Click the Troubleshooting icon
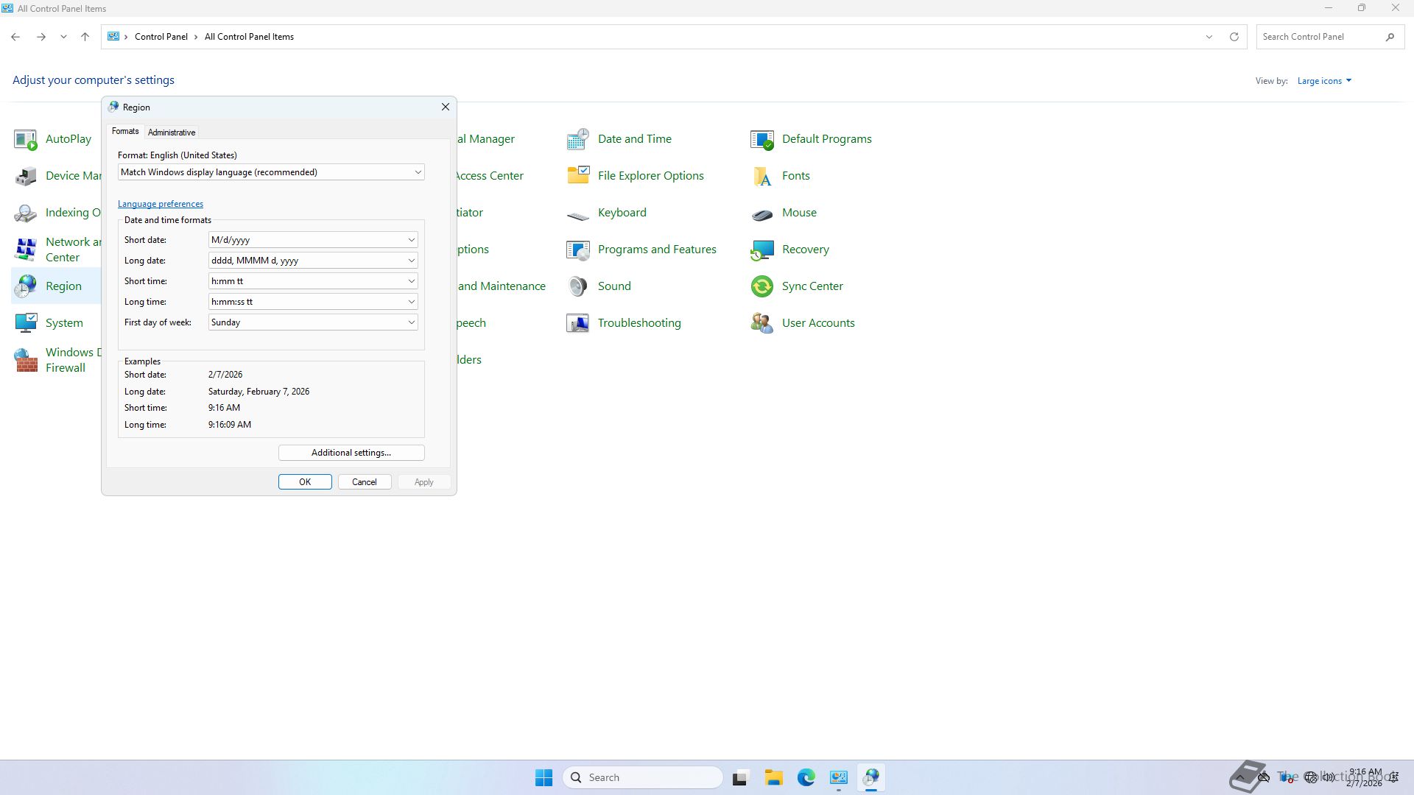This screenshot has height=795, width=1414. [577, 323]
